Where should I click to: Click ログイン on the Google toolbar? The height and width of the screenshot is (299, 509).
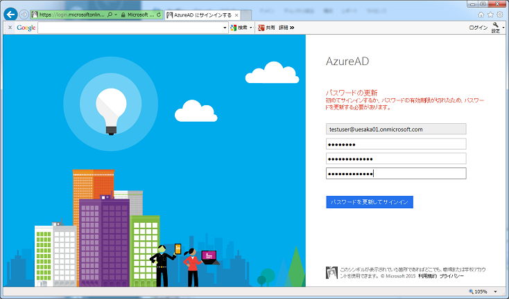(x=478, y=28)
